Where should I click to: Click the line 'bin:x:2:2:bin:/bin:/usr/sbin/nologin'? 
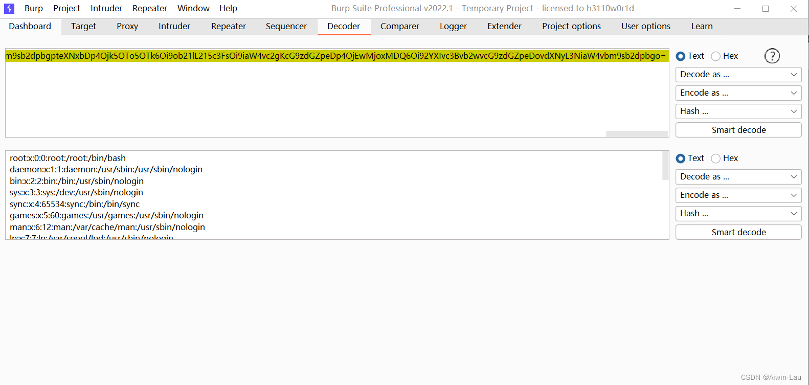click(77, 181)
